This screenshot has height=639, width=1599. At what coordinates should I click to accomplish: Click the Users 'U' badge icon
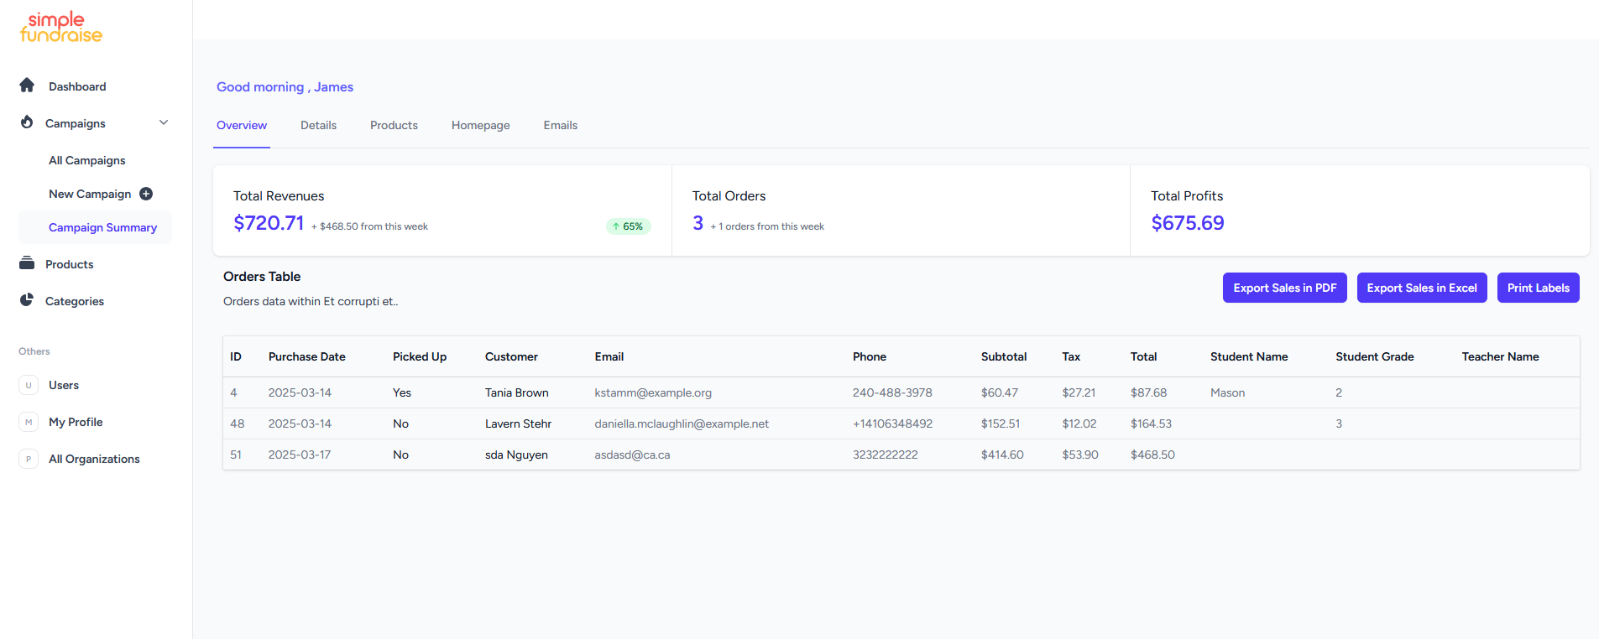pos(29,385)
